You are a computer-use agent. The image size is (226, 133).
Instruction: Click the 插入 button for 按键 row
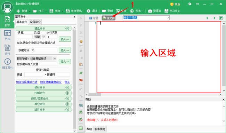(x=65, y=39)
